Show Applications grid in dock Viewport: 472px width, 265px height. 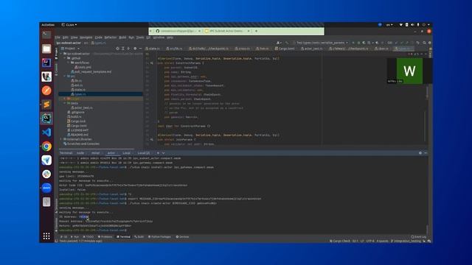tap(46, 236)
